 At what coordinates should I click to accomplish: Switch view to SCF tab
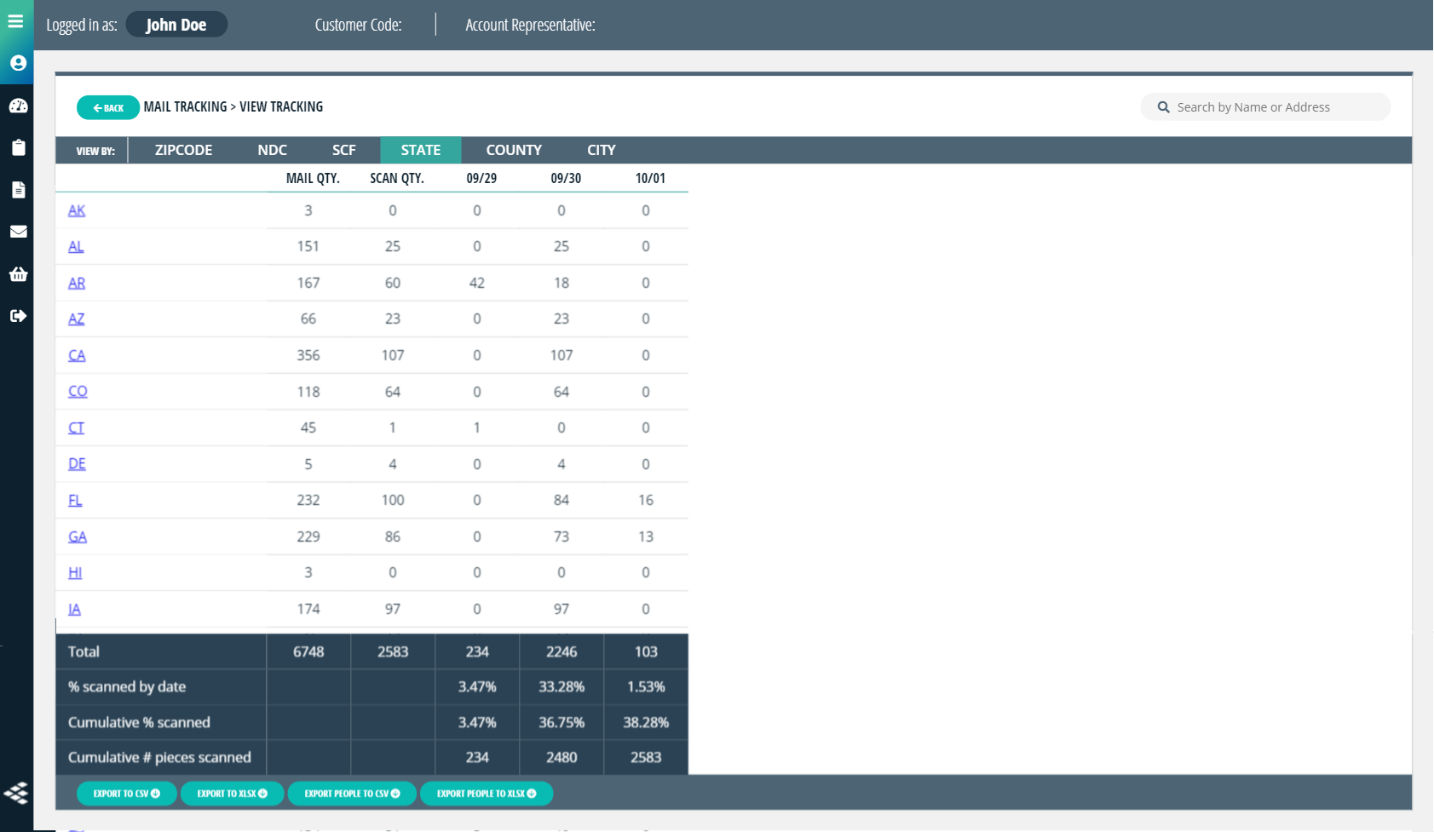[343, 150]
